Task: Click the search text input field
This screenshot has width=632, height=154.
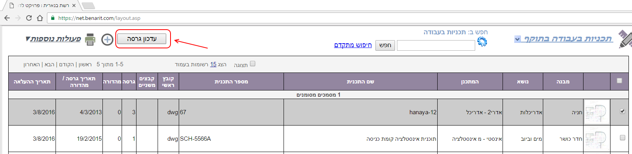Action: click(436, 45)
